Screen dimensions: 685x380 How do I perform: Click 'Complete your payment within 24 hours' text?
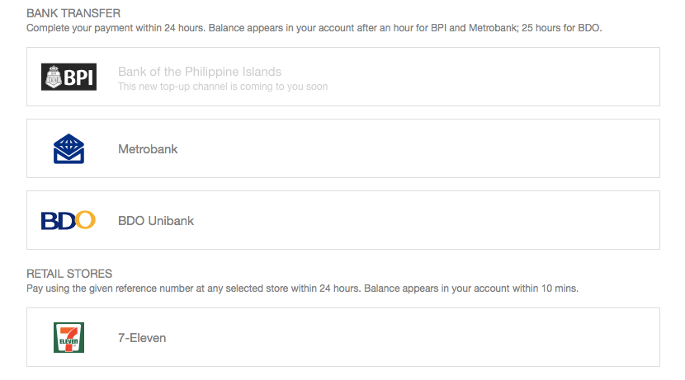pos(314,28)
